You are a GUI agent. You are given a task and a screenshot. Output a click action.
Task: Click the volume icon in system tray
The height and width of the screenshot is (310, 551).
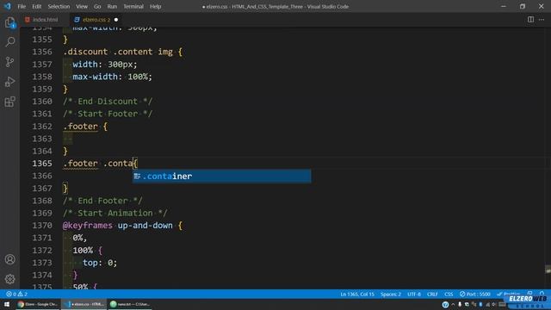click(494, 304)
